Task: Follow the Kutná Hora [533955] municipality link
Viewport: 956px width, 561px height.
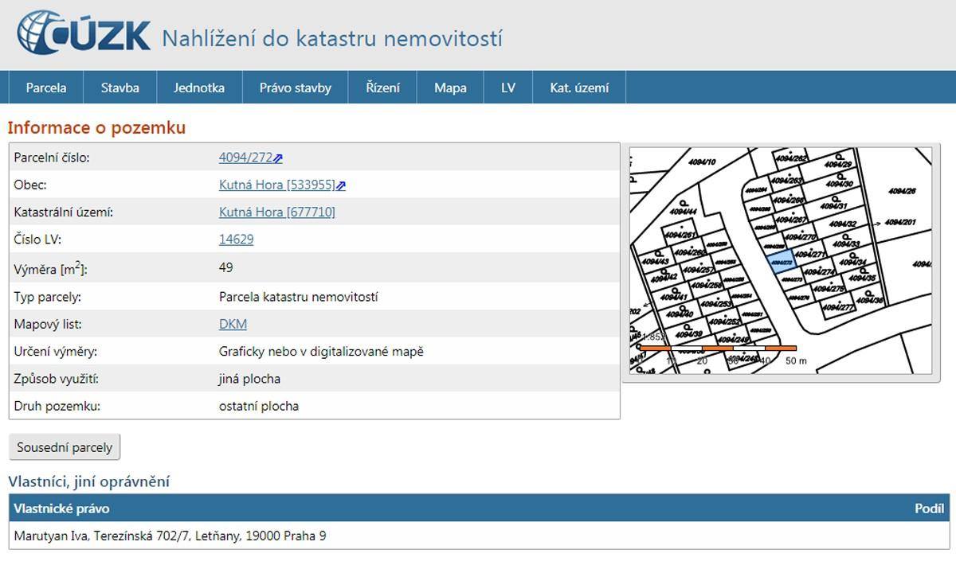Action: (276, 185)
